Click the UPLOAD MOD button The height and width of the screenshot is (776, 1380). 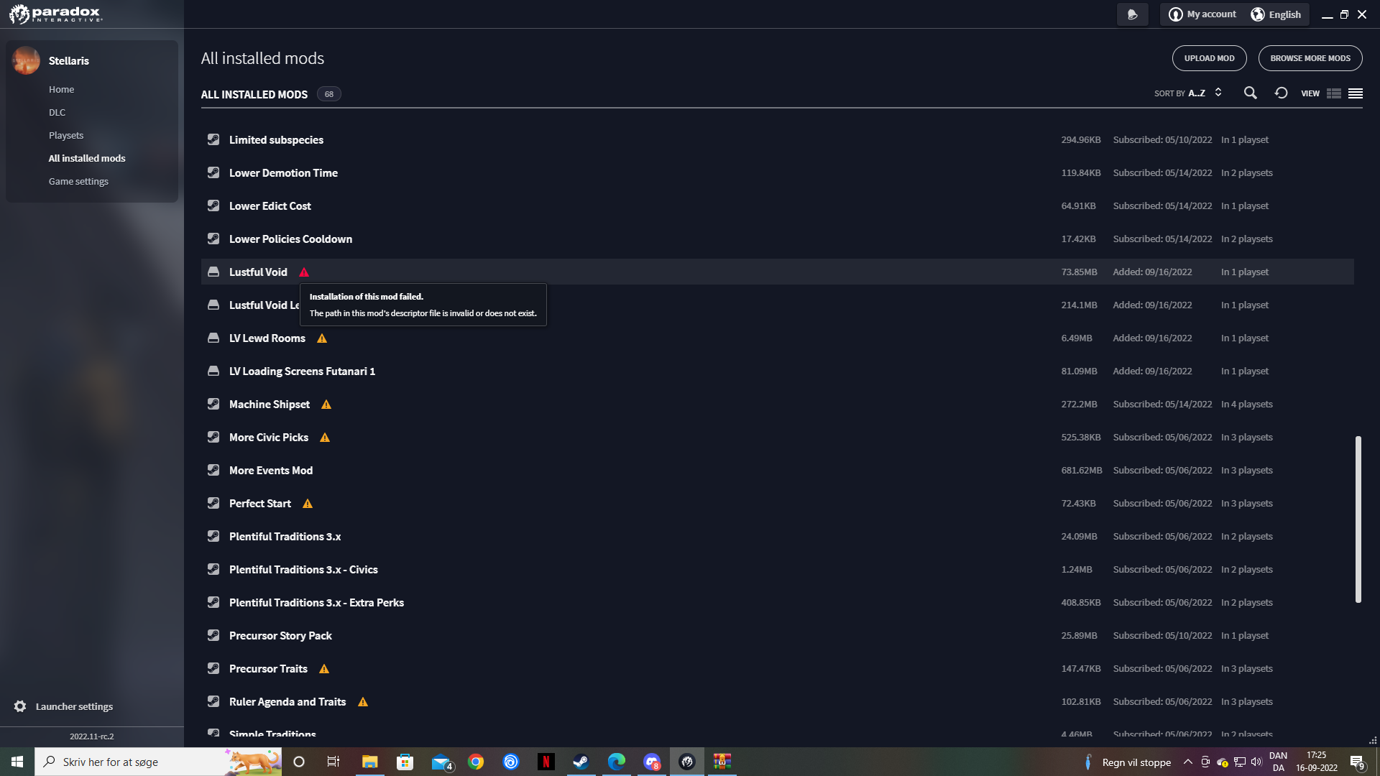click(x=1210, y=58)
